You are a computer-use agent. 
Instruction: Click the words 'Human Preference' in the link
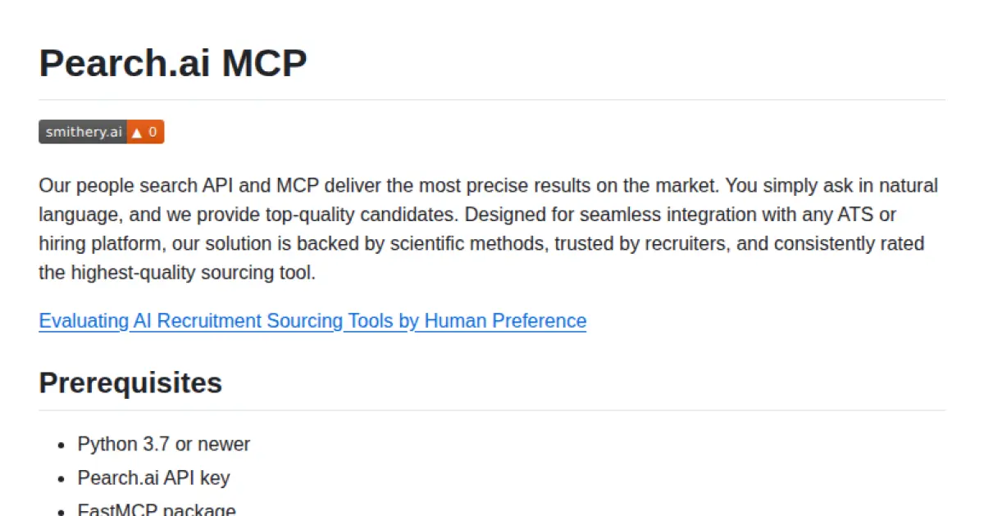pos(505,320)
